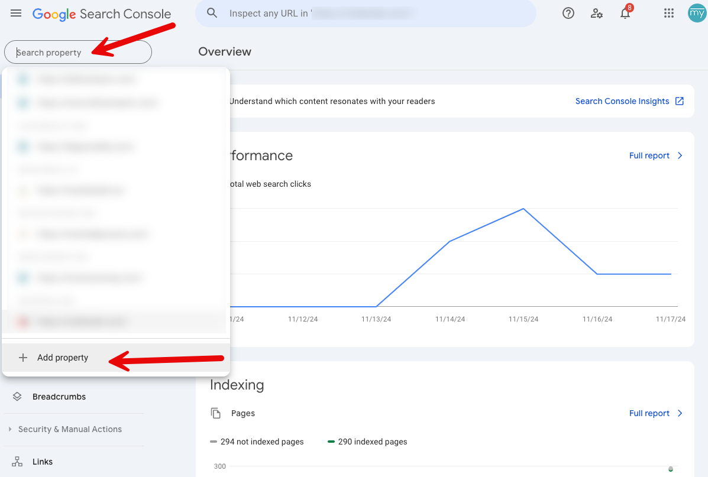
Task: Click chevron next to Pages Full report
Action: [680, 413]
